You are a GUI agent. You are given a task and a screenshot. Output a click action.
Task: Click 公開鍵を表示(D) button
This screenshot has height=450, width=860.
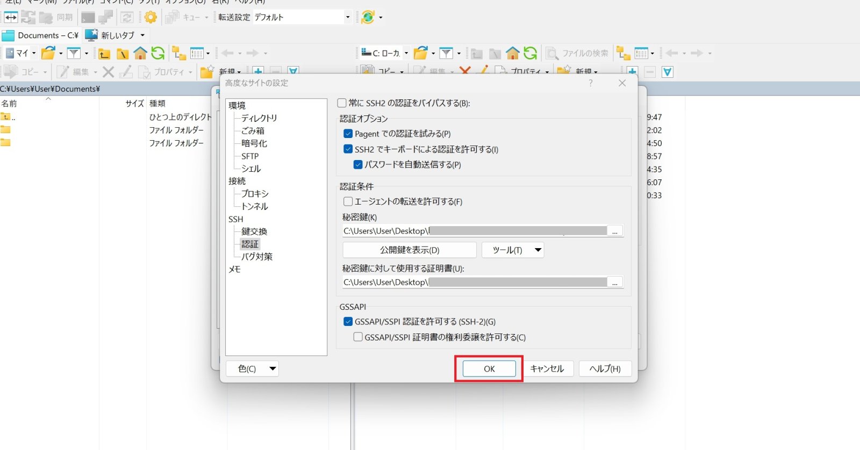tap(410, 250)
